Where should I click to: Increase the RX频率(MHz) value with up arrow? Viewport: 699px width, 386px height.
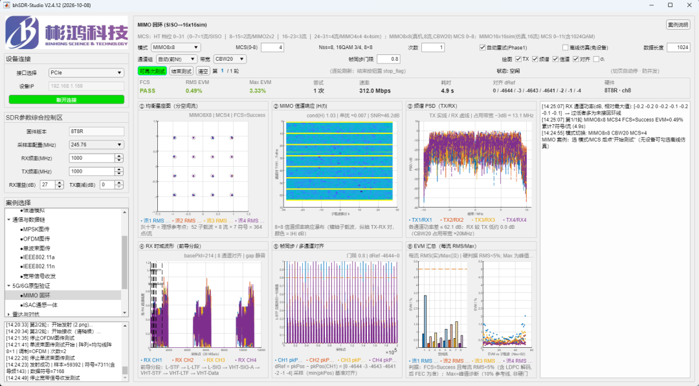(x=119, y=156)
